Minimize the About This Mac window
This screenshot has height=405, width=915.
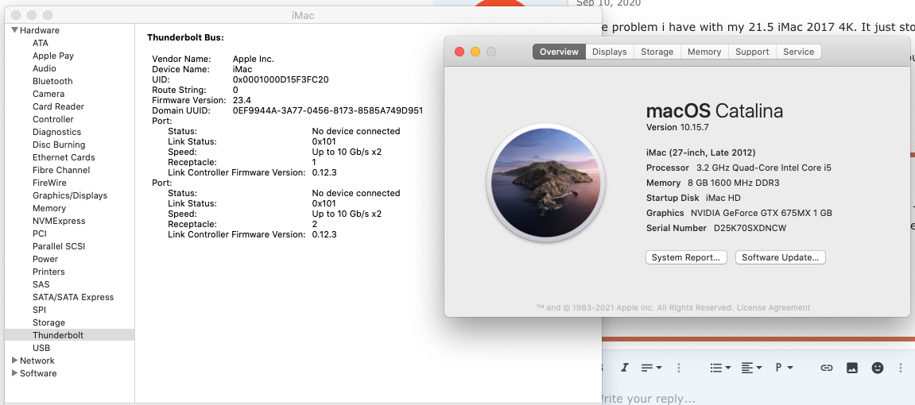pos(475,52)
